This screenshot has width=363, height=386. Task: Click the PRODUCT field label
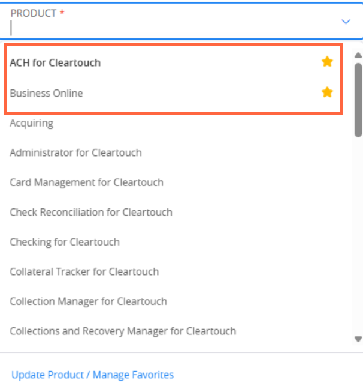pos(34,13)
